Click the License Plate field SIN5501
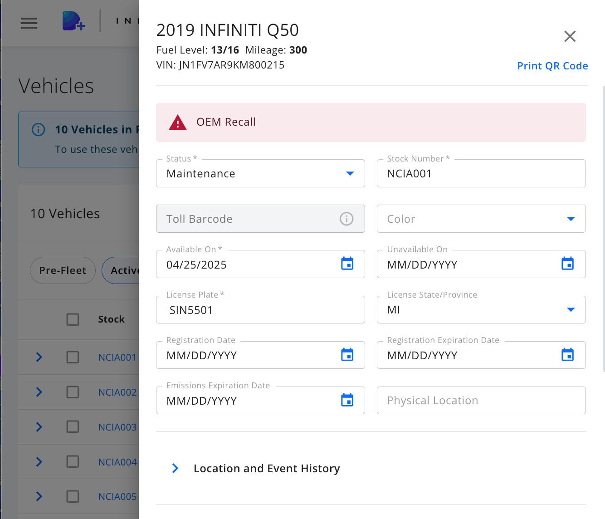This screenshot has height=519, width=605. tap(260, 309)
